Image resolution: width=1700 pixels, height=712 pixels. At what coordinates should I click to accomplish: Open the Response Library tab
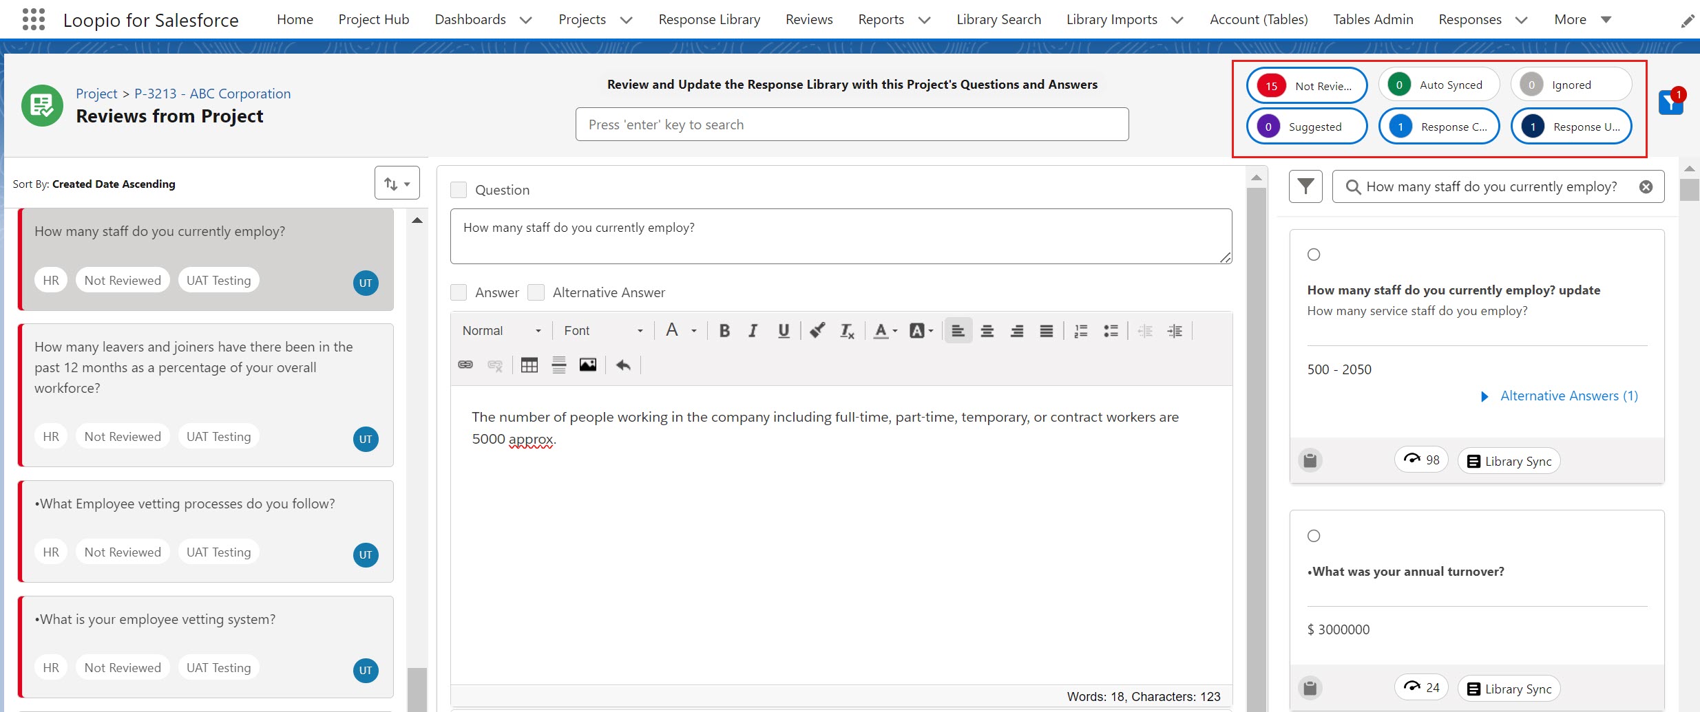click(709, 20)
